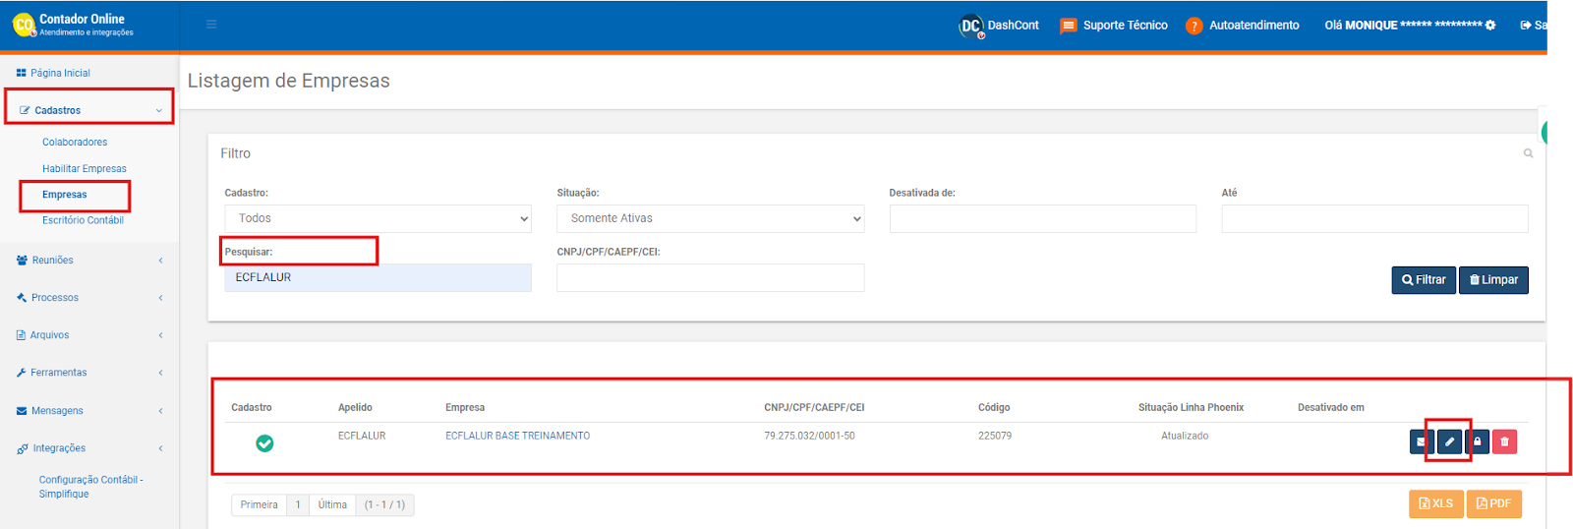Click the green check status icon in Cadastro column

(264, 443)
